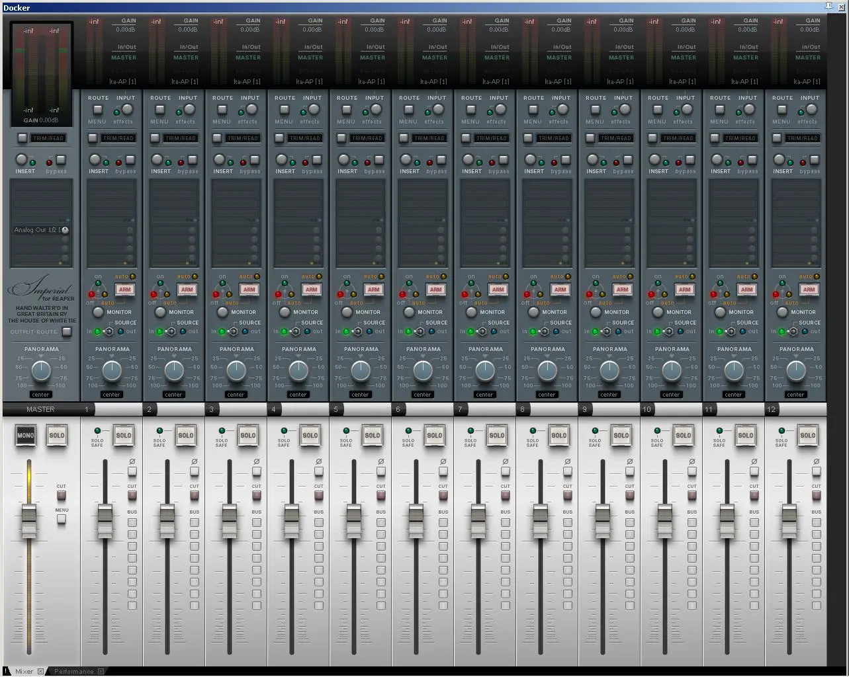This screenshot has width=849, height=677.
Task: Click the panorama knob on track 8
Action: (x=547, y=370)
